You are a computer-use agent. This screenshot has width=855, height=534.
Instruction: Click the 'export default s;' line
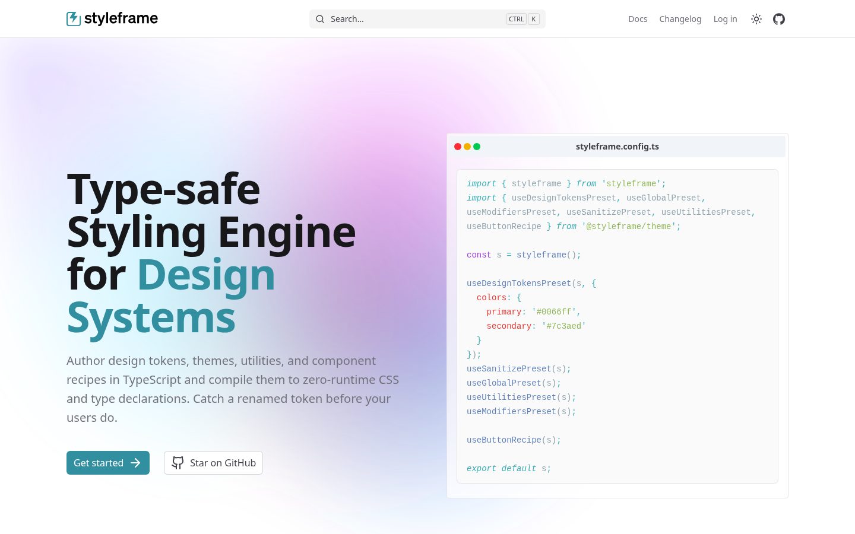(509, 468)
